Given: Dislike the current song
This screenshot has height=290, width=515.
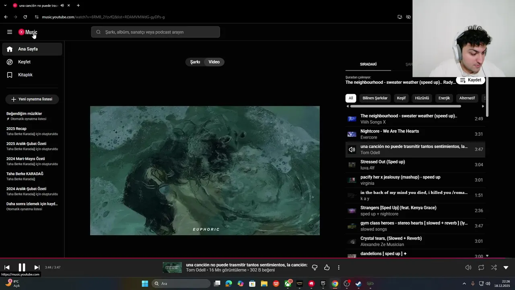Looking at the screenshot, I should point(315,267).
